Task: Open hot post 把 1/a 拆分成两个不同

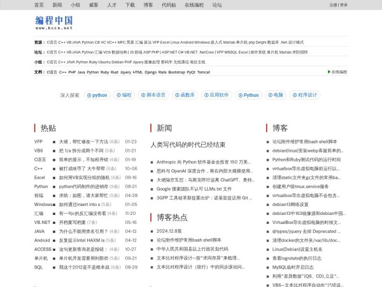Action: click(81, 151)
